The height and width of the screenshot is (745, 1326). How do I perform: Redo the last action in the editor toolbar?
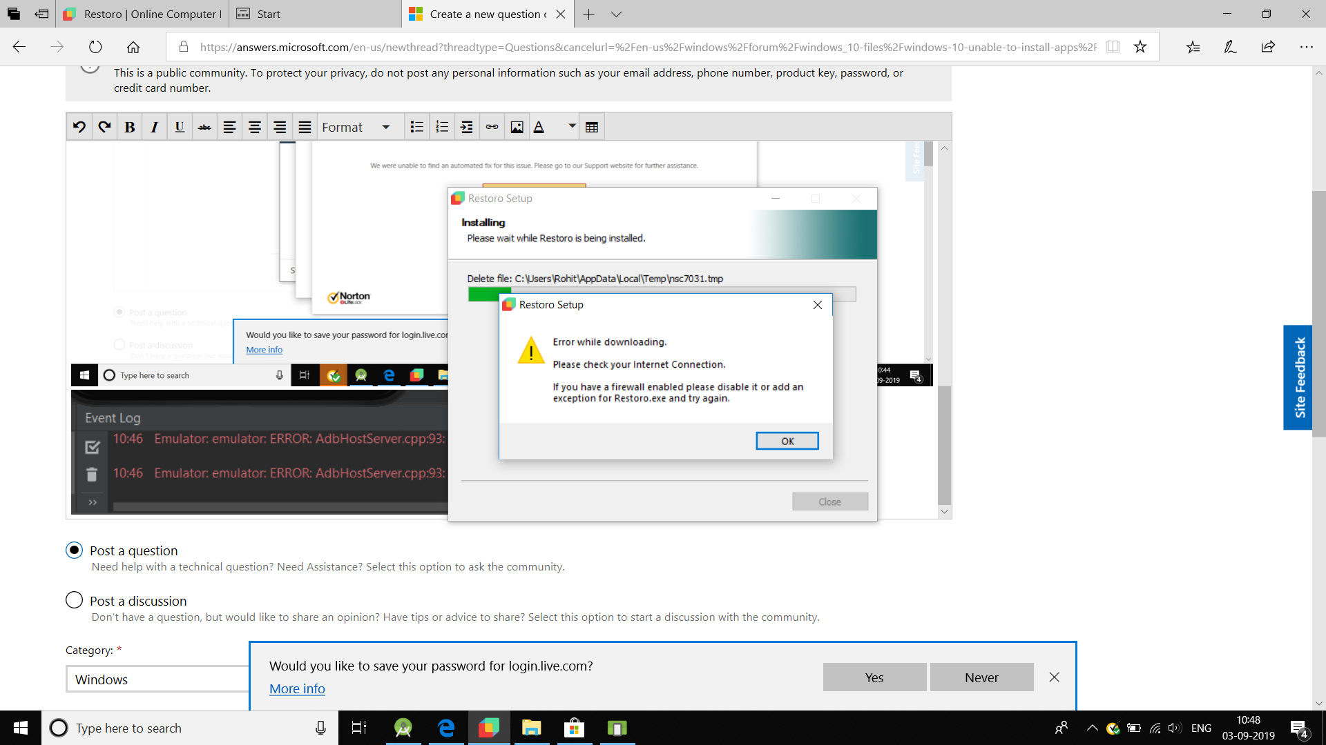point(104,127)
